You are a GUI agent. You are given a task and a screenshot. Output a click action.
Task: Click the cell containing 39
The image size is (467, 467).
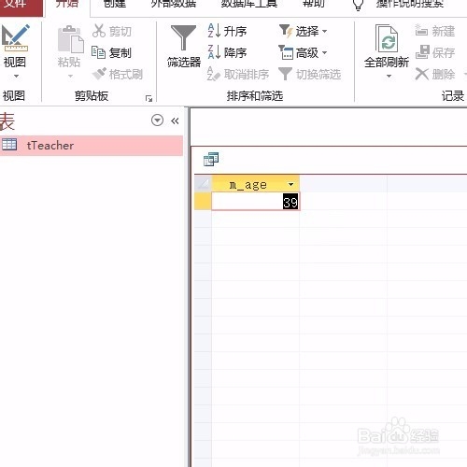(256, 202)
